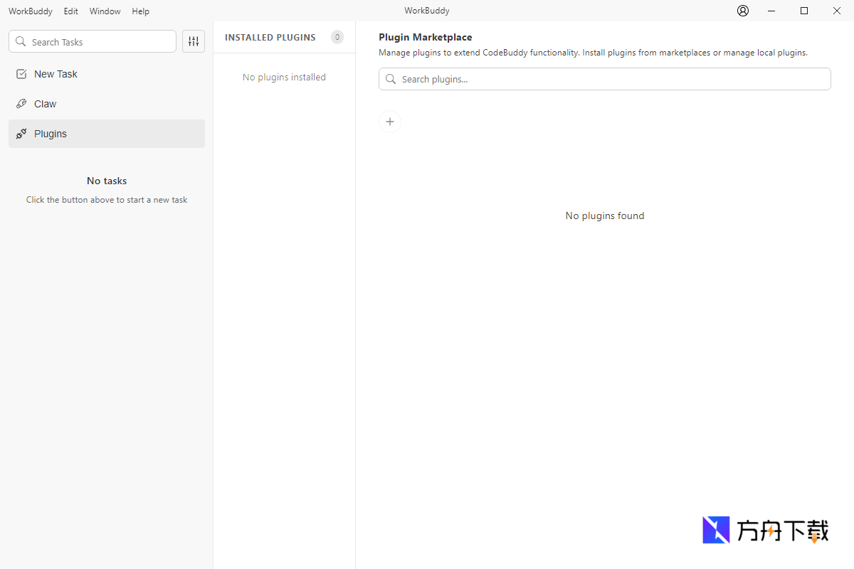Open the Window menu
The image size is (854, 569).
[x=105, y=11]
